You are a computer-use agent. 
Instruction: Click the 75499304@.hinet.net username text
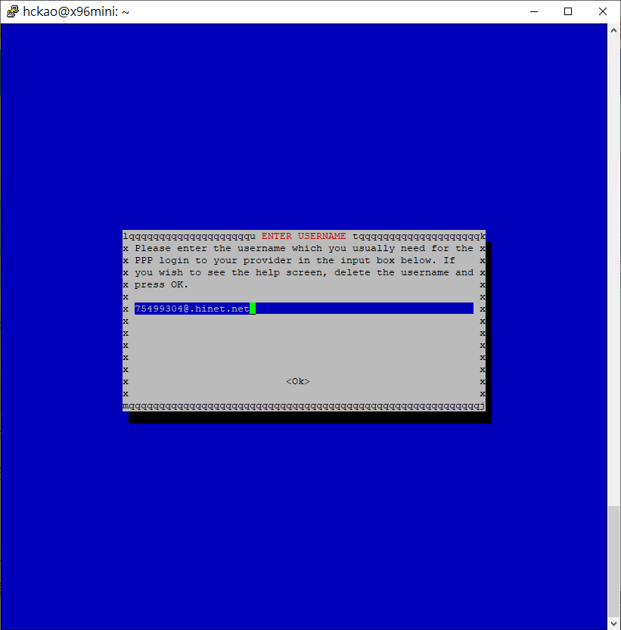(x=191, y=309)
